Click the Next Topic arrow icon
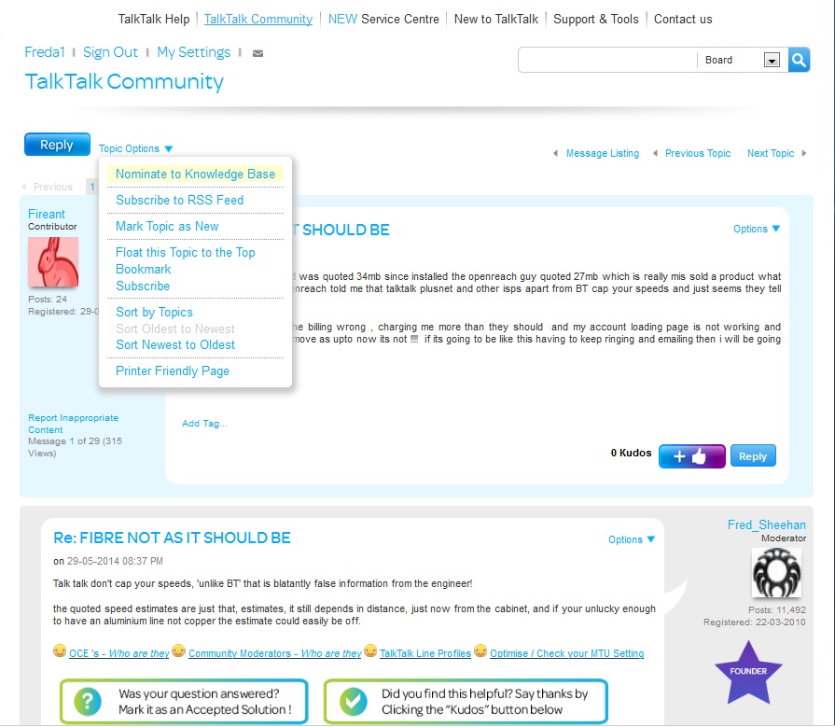This screenshot has height=727, width=835. [x=804, y=153]
